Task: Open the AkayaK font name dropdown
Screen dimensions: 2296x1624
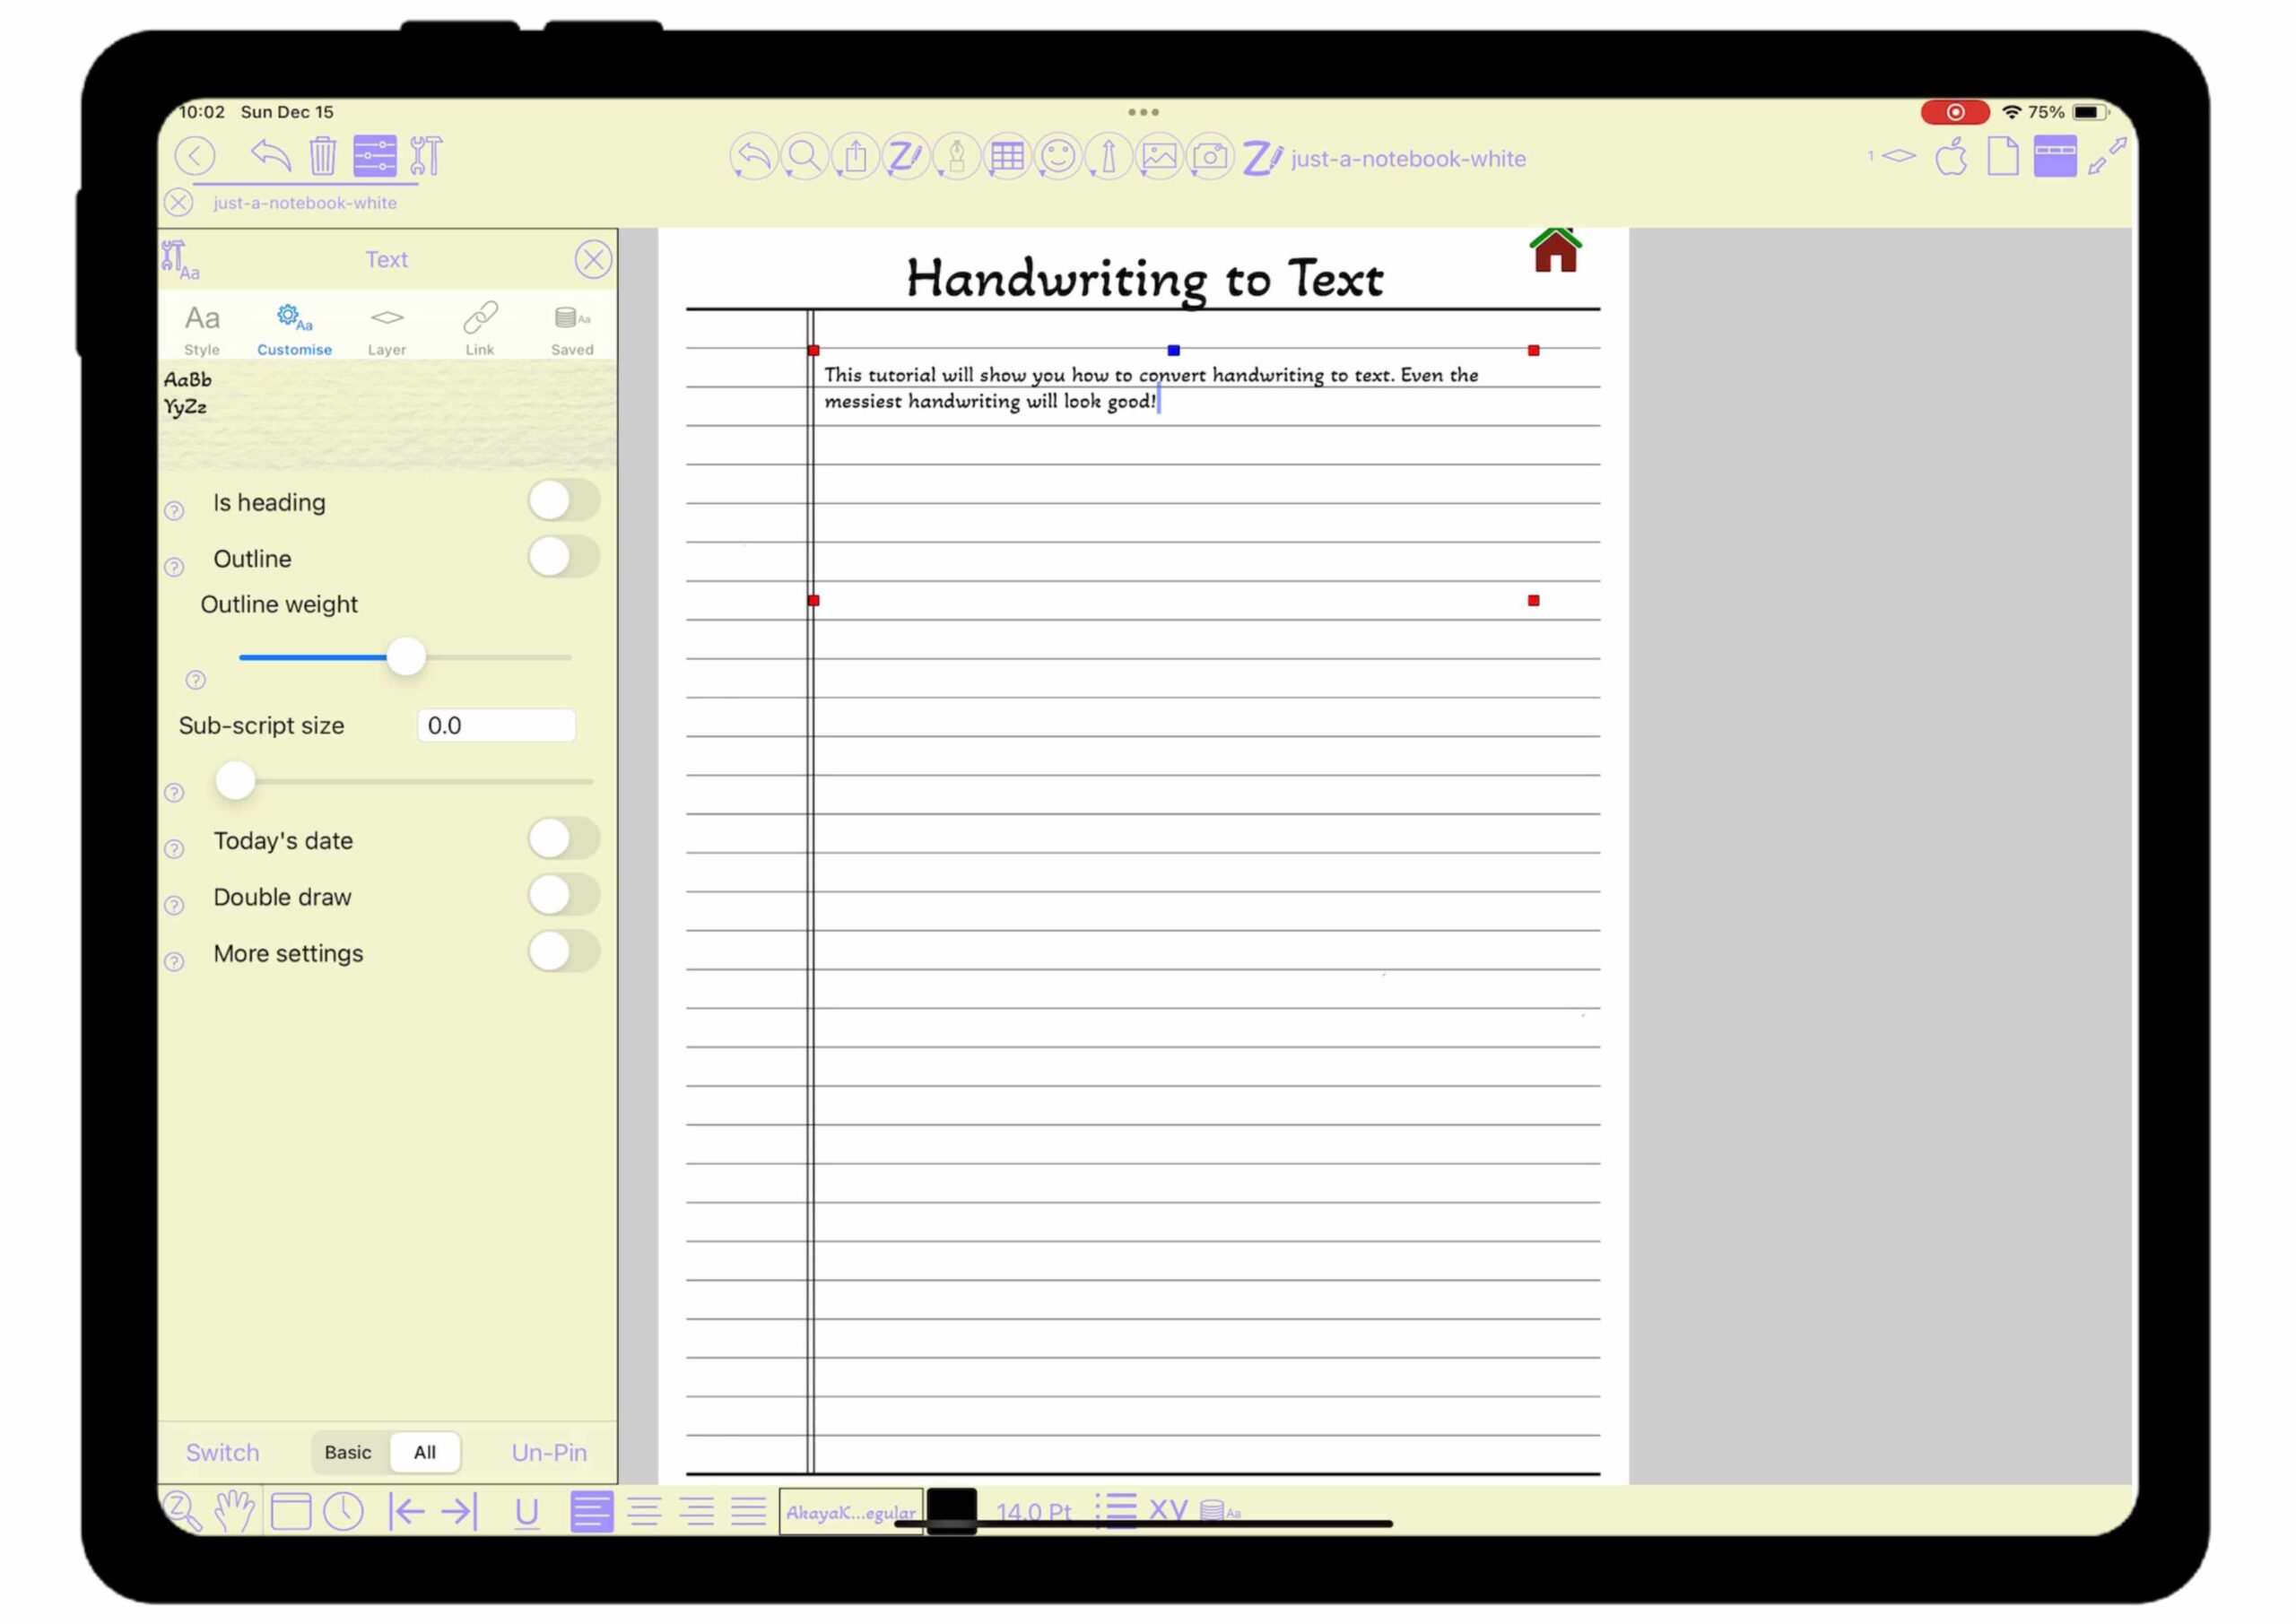Action: 850,1511
